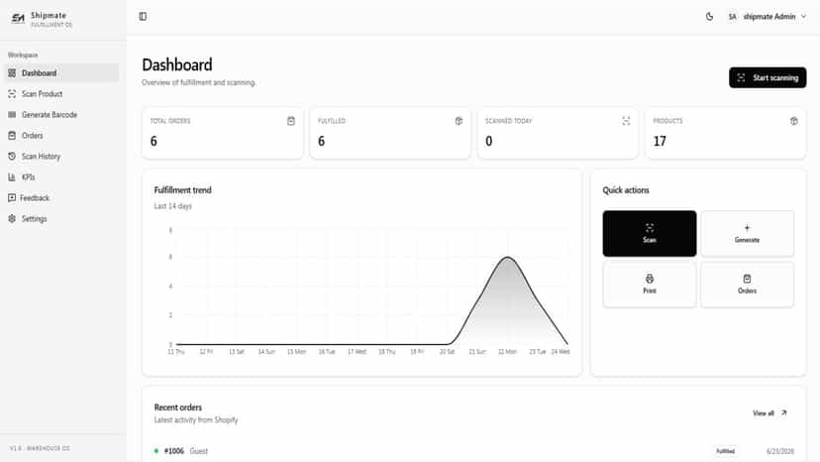Click the Fulfilled card package icon
The image size is (820, 462).
point(459,121)
